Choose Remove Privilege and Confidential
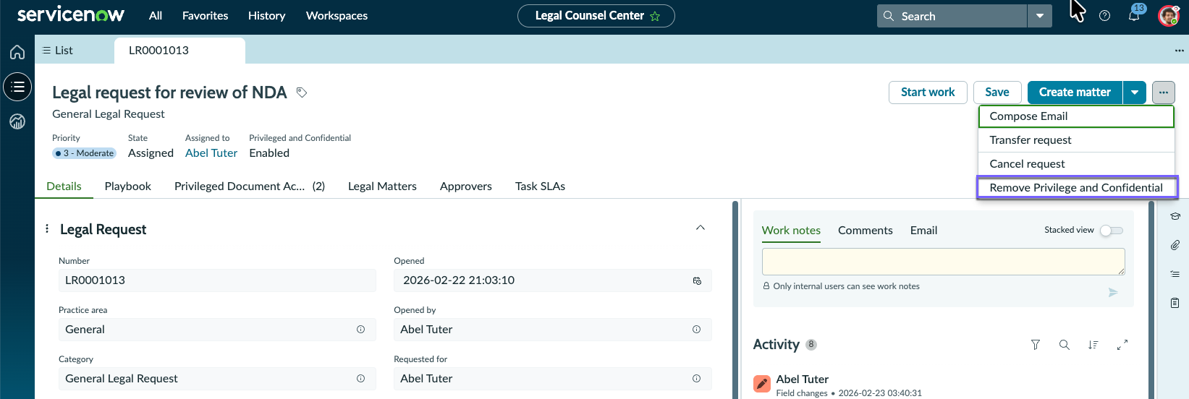1189x399 pixels. (x=1077, y=188)
